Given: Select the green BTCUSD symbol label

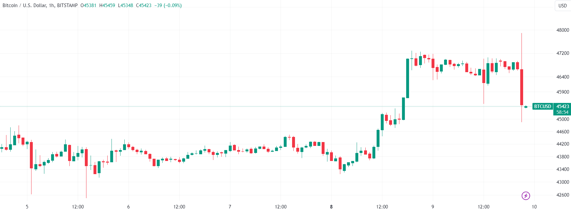Looking at the screenshot, I should click(x=542, y=106).
